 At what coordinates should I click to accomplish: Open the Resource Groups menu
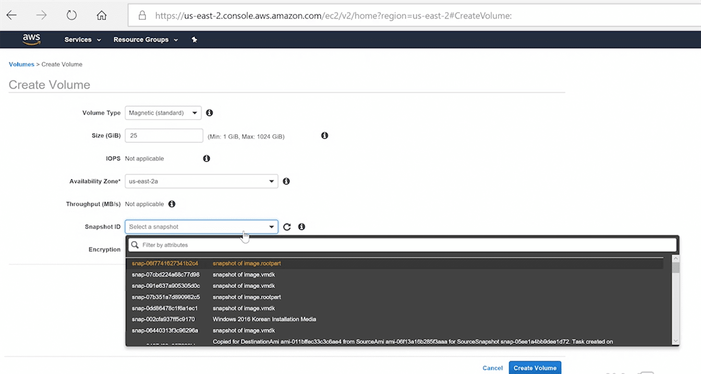[146, 40]
